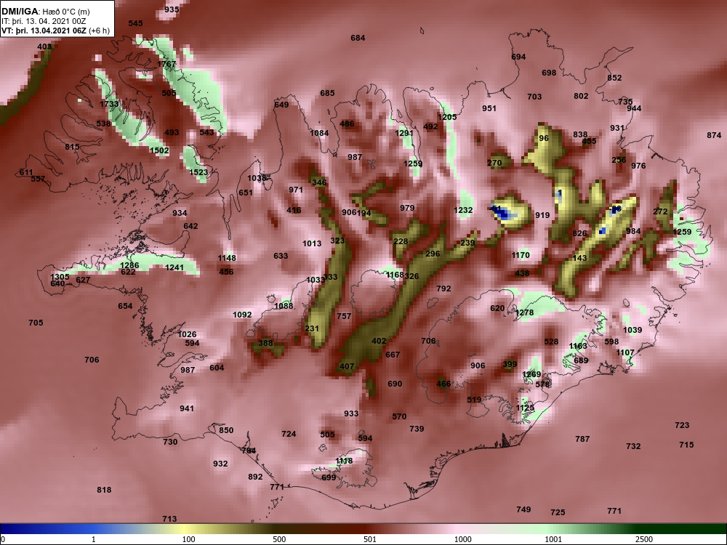Click the 1205 height value
Image resolution: width=727 pixels, height=545 pixels.
coord(447,117)
